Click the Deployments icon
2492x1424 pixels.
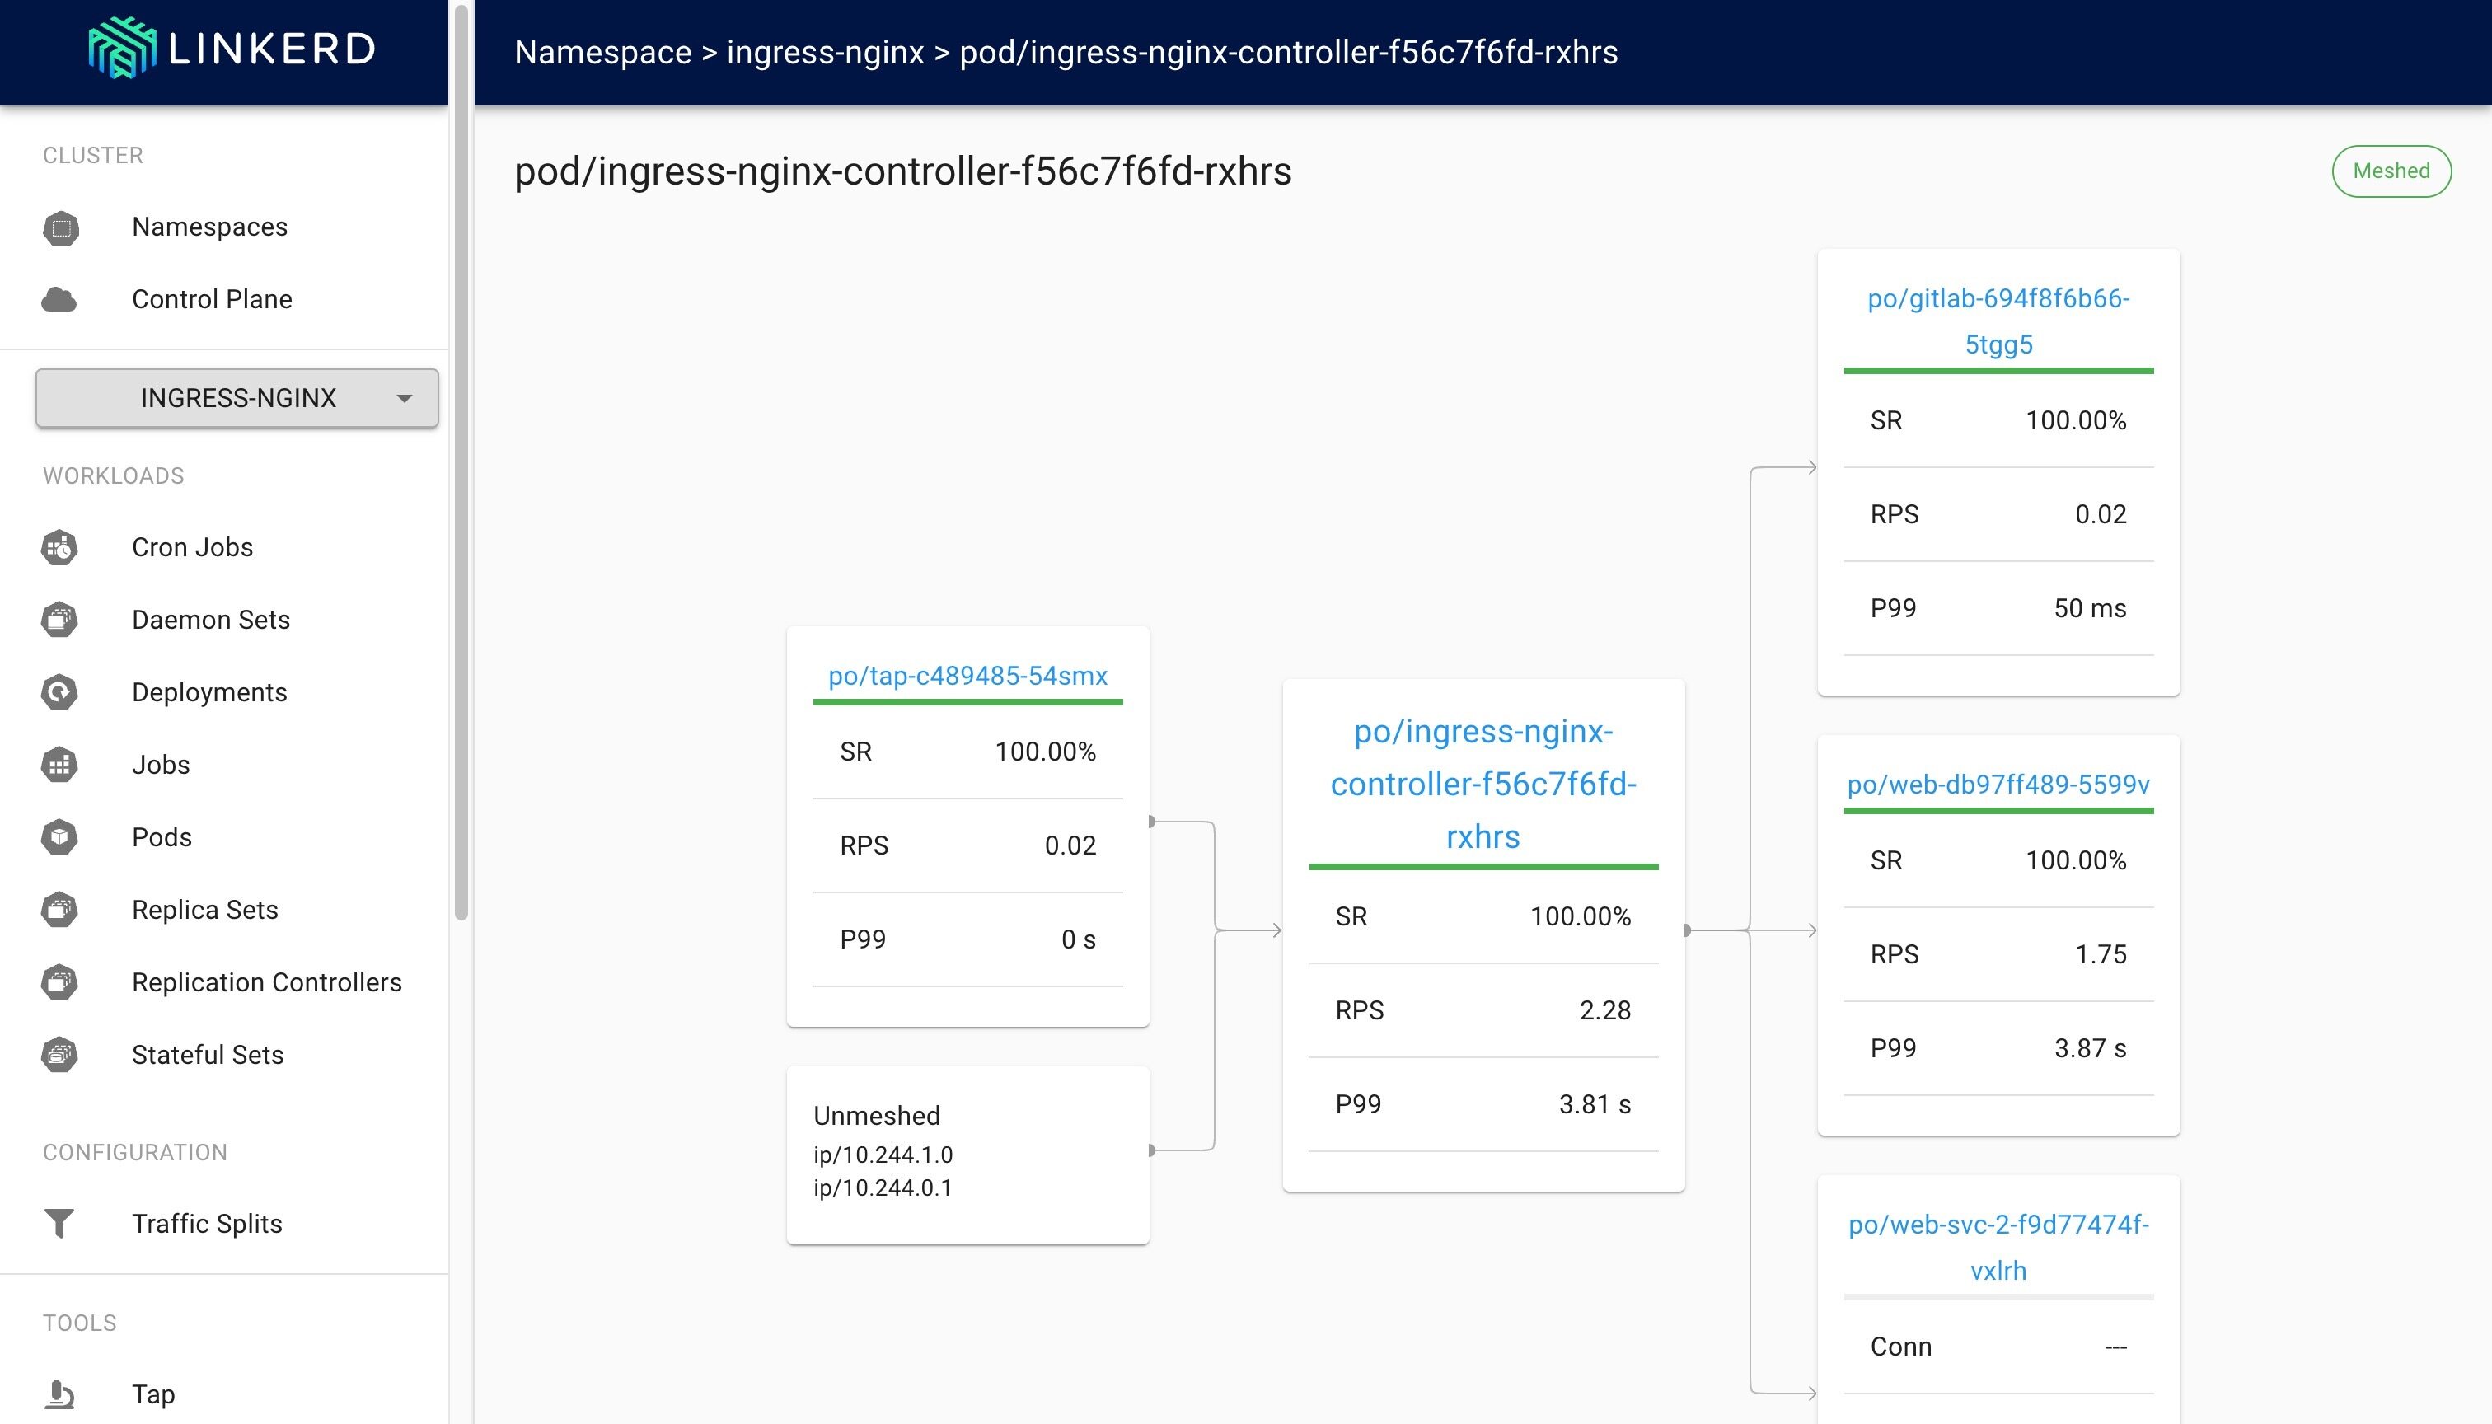(60, 691)
